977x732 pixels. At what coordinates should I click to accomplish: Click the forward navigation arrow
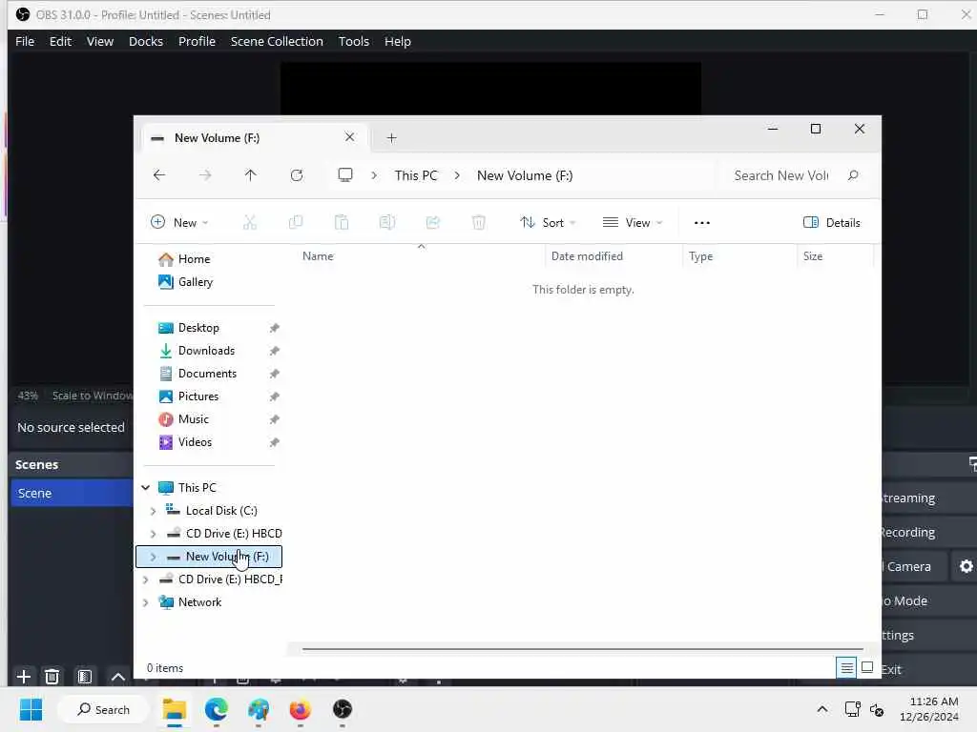pyautogui.click(x=205, y=175)
